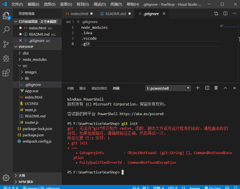Open the Source Control view

click(x=6, y=44)
